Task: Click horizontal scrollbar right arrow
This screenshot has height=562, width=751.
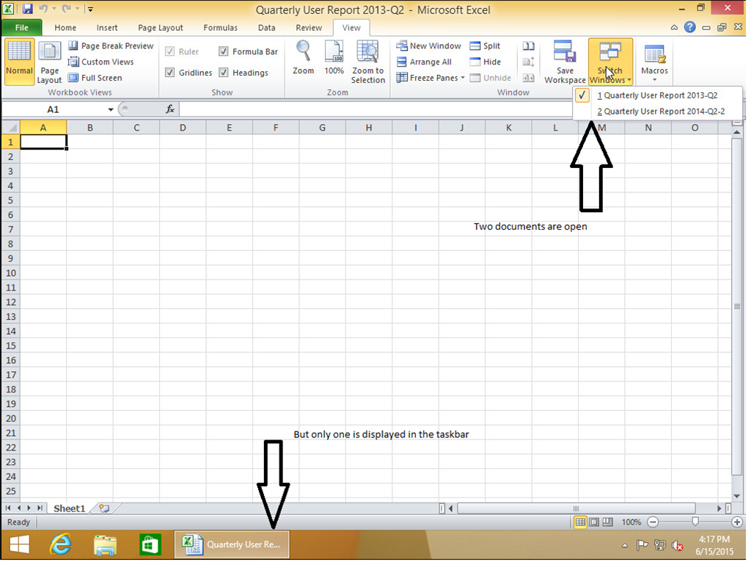Action: [x=719, y=508]
